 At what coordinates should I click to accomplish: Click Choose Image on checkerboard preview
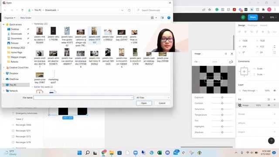pos(214,79)
